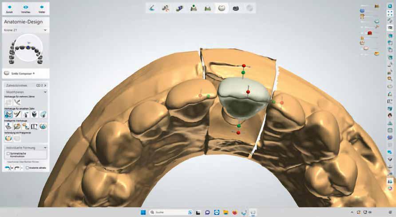The height and width of the screenshot is (217, 396).
Task: Click the four-corner fit-to-view icon
Action: coord(390,13)
